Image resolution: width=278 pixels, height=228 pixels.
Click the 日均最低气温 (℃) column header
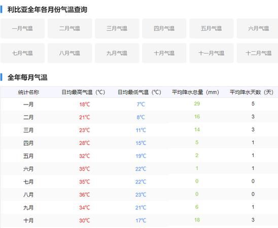[x=140, y=92]
